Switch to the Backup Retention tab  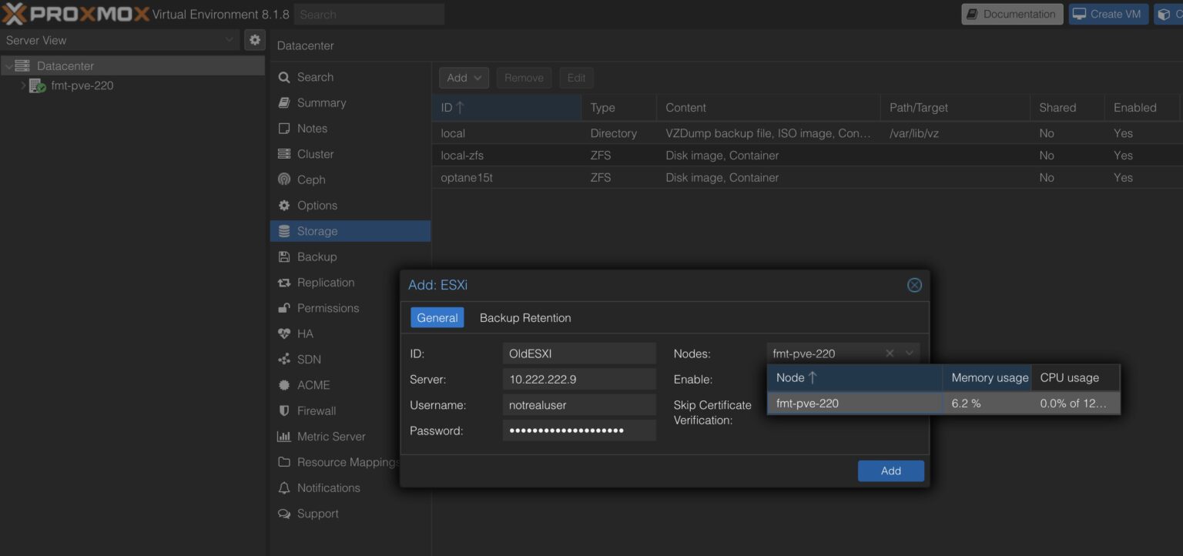[525, 317]
